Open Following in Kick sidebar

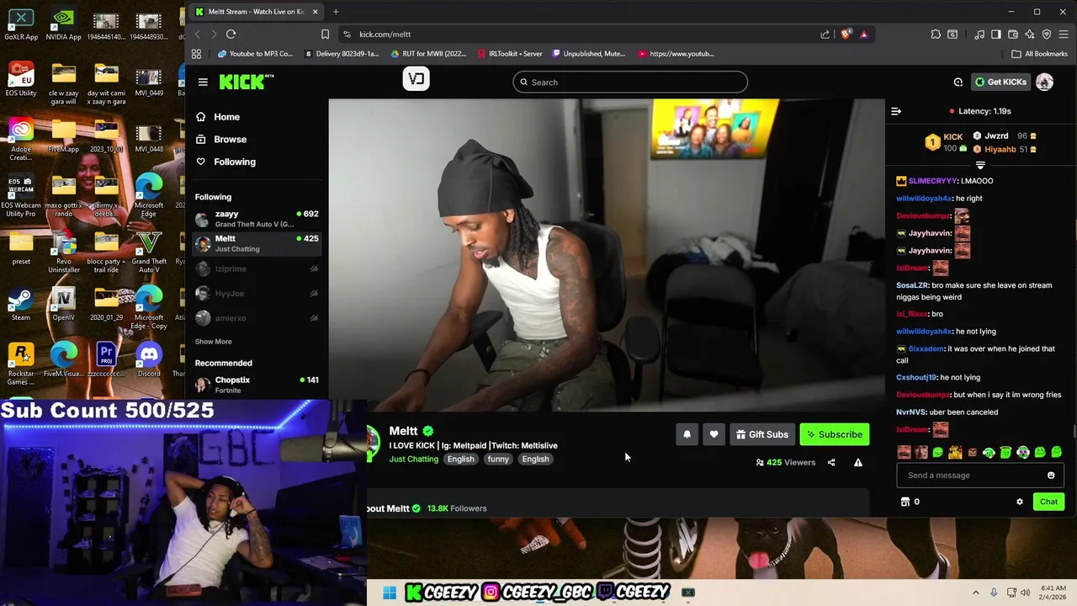225,162
